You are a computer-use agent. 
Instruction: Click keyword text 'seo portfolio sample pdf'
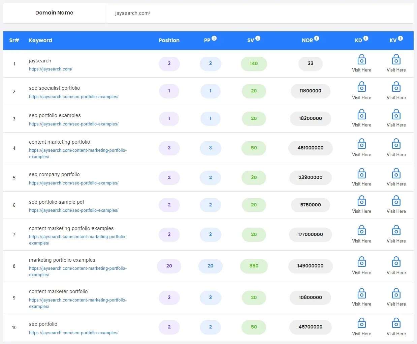[57, 202]
